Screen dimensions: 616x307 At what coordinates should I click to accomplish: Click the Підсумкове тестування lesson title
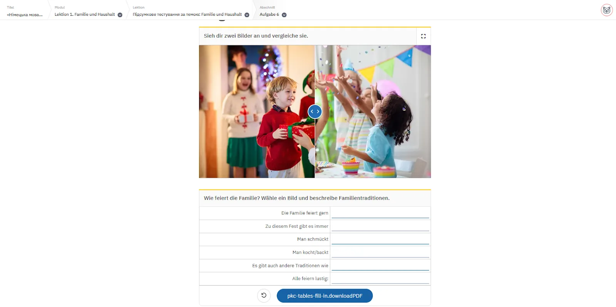(187, 14)
